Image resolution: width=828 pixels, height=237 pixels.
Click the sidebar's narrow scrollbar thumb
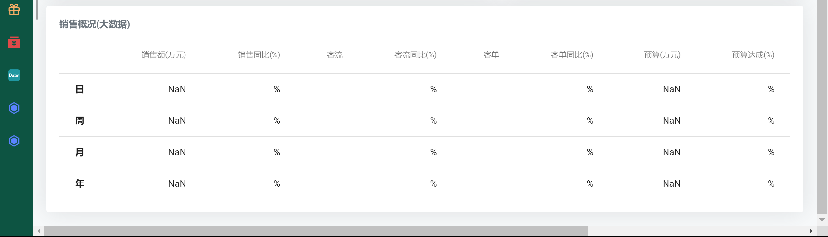pos(37,10)
